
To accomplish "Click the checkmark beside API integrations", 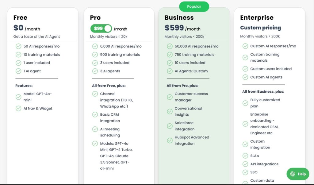I will tap(245, 164).
